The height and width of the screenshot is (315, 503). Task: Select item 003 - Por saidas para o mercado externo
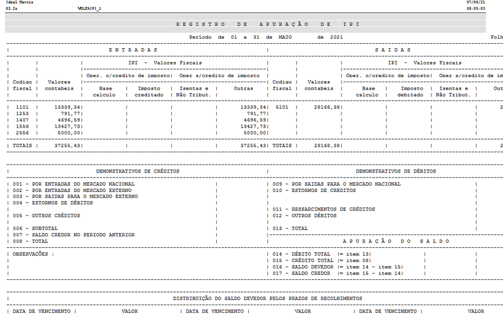click(75, 197)
